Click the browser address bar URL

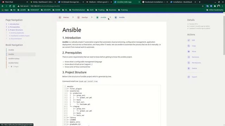coord(45,6)
